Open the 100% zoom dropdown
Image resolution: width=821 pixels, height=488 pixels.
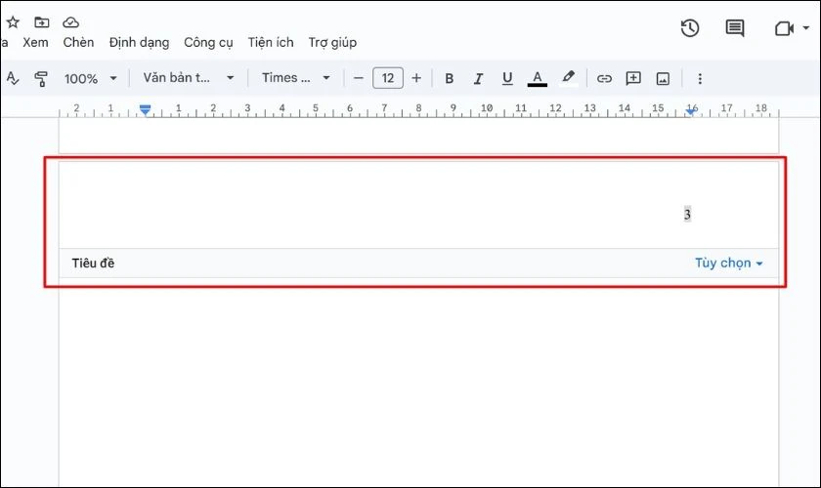[x=90, y=78]
